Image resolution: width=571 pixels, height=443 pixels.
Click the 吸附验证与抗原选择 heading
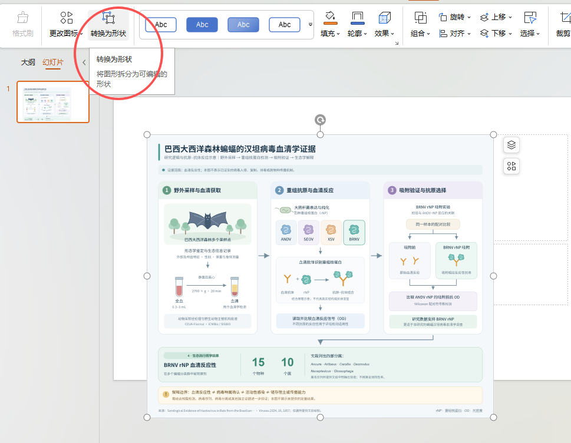[x=423, y=190]
